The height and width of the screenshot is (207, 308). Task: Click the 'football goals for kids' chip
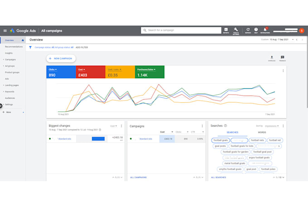point(242,146)
